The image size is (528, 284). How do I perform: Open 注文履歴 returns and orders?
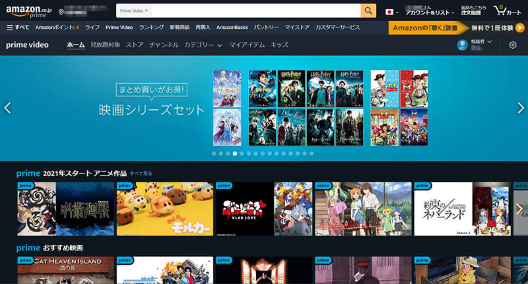tap(473, 11)
